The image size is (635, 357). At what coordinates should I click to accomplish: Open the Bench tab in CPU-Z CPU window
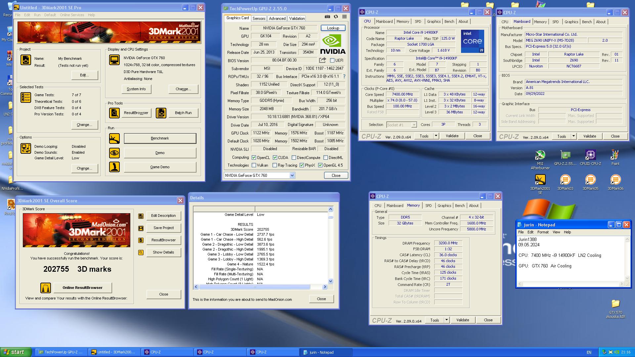pos(449,21)
